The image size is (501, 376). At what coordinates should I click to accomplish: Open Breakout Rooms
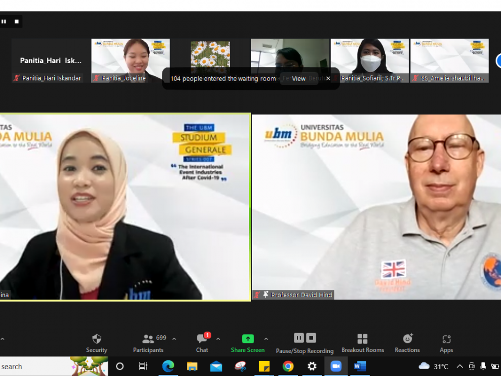click(x=363, y=344)
